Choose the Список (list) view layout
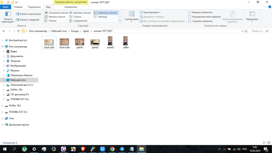 point(71,17)
